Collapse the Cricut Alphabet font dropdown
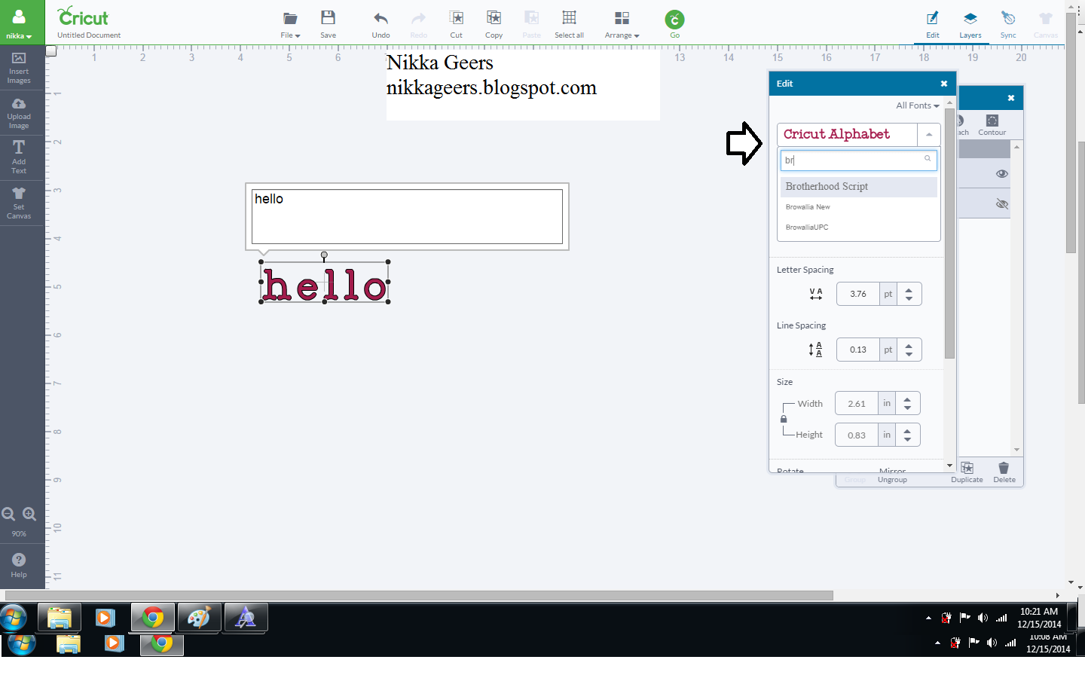The height and width of the screenshot is (678, 1085). [x=929, y=134]
